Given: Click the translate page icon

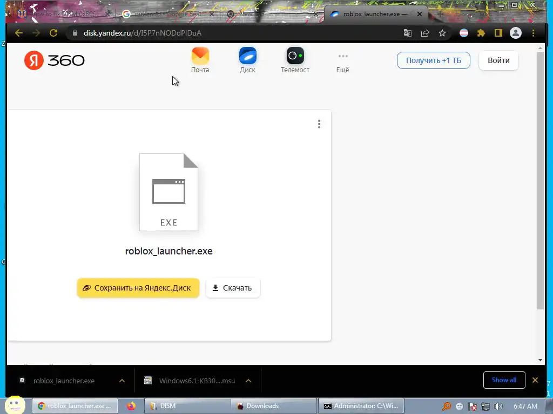Looking at the screenshot, I should click(x=407, y=33).
